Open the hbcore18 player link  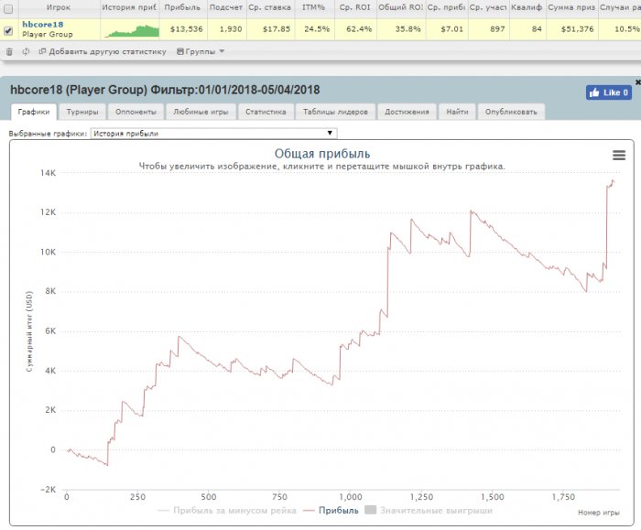click(x=42, y=25)
